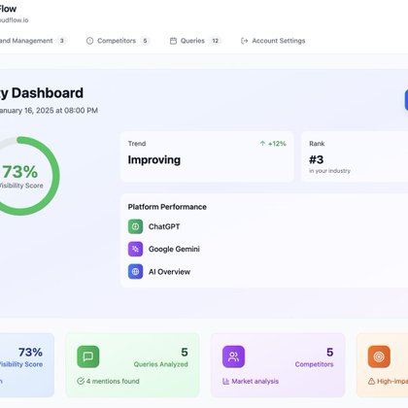The width and height of the screenshot is (408, 408).
Task: Click the Dashboard page title
Action: 42,93
